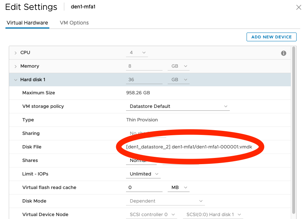
Task: Open the Disk Mode Dependent dropdown
Action: pyautogui.click(x=165, y=201)
